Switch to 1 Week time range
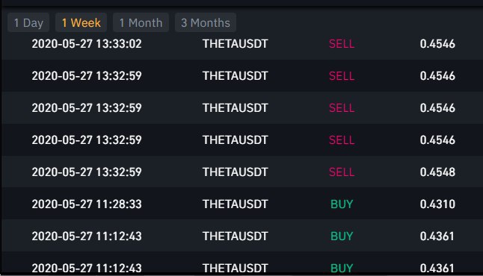 coord(81,22)
